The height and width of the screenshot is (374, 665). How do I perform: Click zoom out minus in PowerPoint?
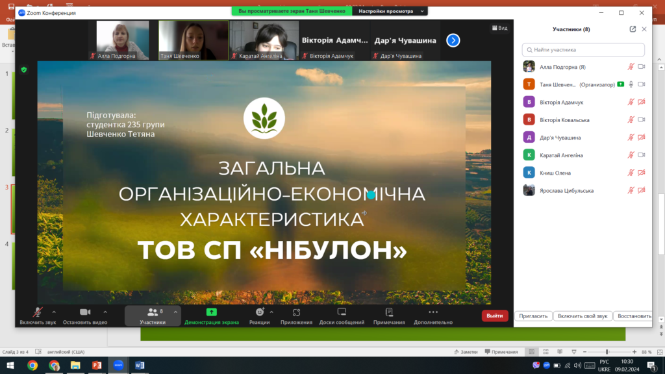[584, 352]
